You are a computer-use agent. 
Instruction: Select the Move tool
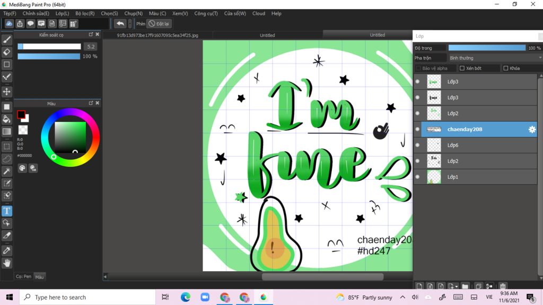click(6, 92)
